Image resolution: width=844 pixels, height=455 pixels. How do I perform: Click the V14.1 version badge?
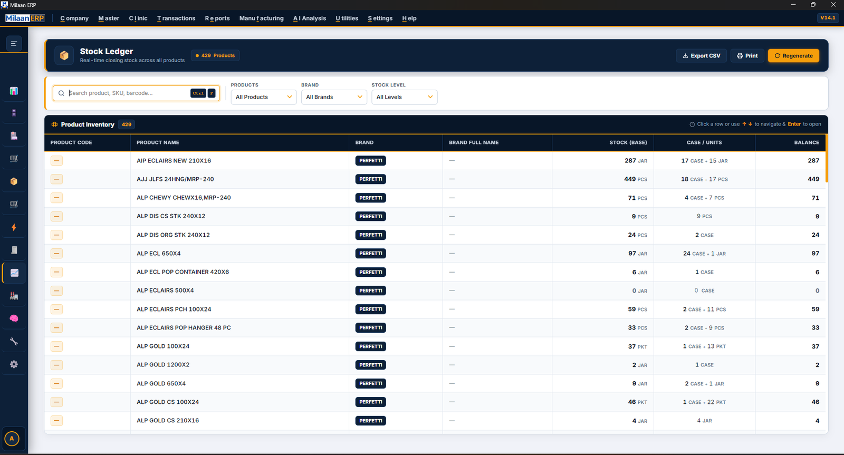pyautogui.click(x=828, y=18)
